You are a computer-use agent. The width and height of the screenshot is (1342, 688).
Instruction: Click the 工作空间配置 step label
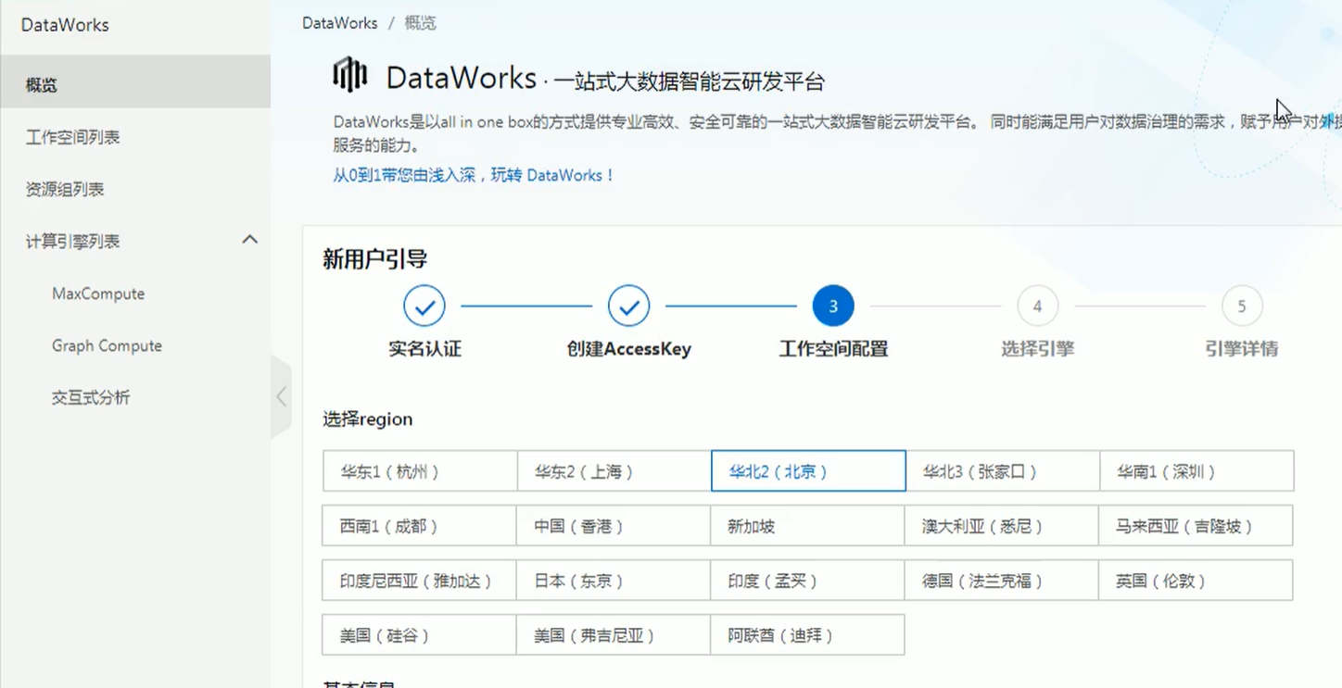tap(833, 349)
